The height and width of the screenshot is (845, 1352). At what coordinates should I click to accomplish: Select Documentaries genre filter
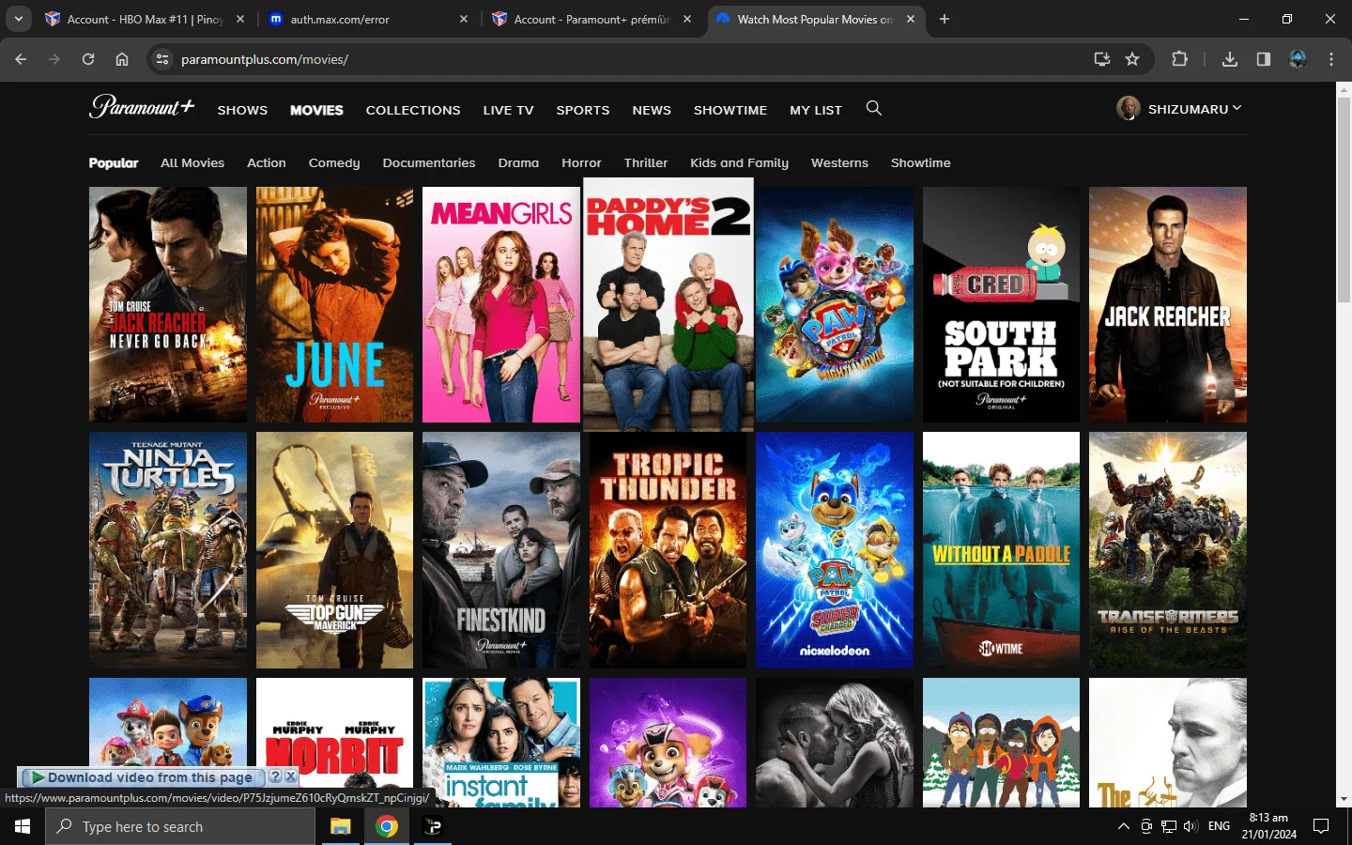[429, 162]
